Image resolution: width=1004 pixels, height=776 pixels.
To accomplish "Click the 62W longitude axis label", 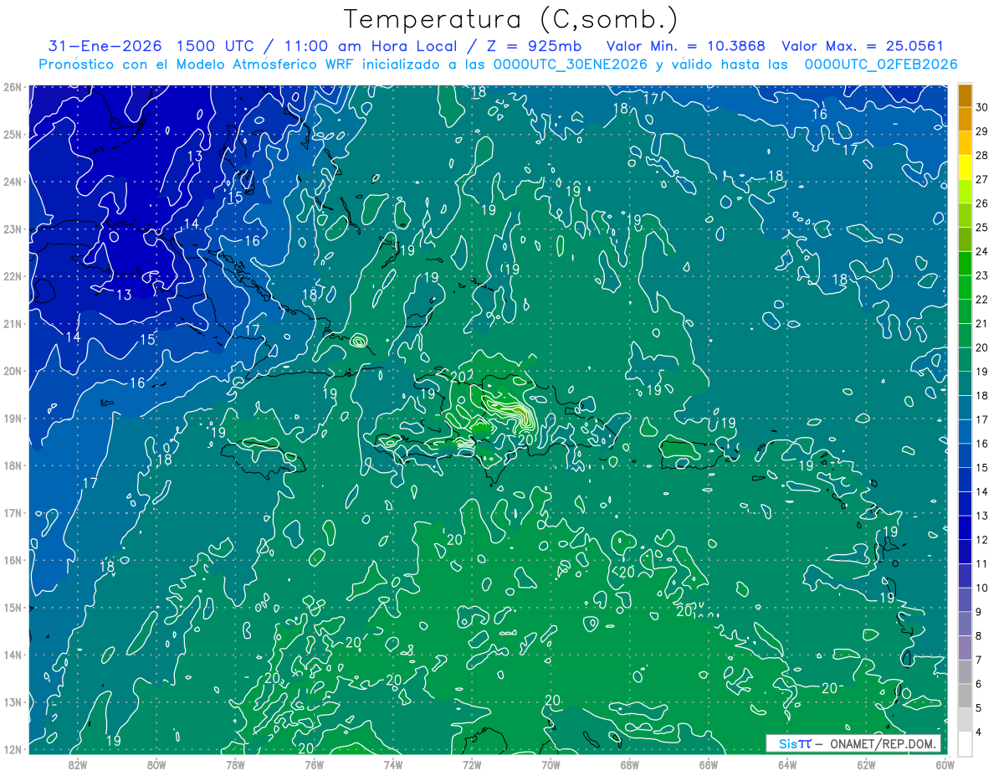I will click(x=866, y=764).
